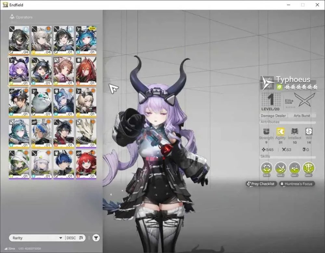The width and height of the screenshot is (325, 253).
Task: Click the Operators header icon
Action: [12, 17]
